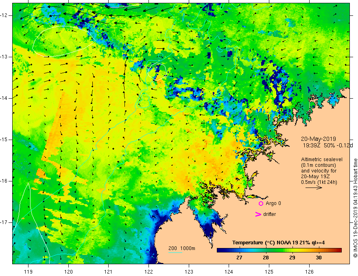The image size is (358, 276).
Task: Click the 'Argo 0' legend label
Action: (273, 203)
